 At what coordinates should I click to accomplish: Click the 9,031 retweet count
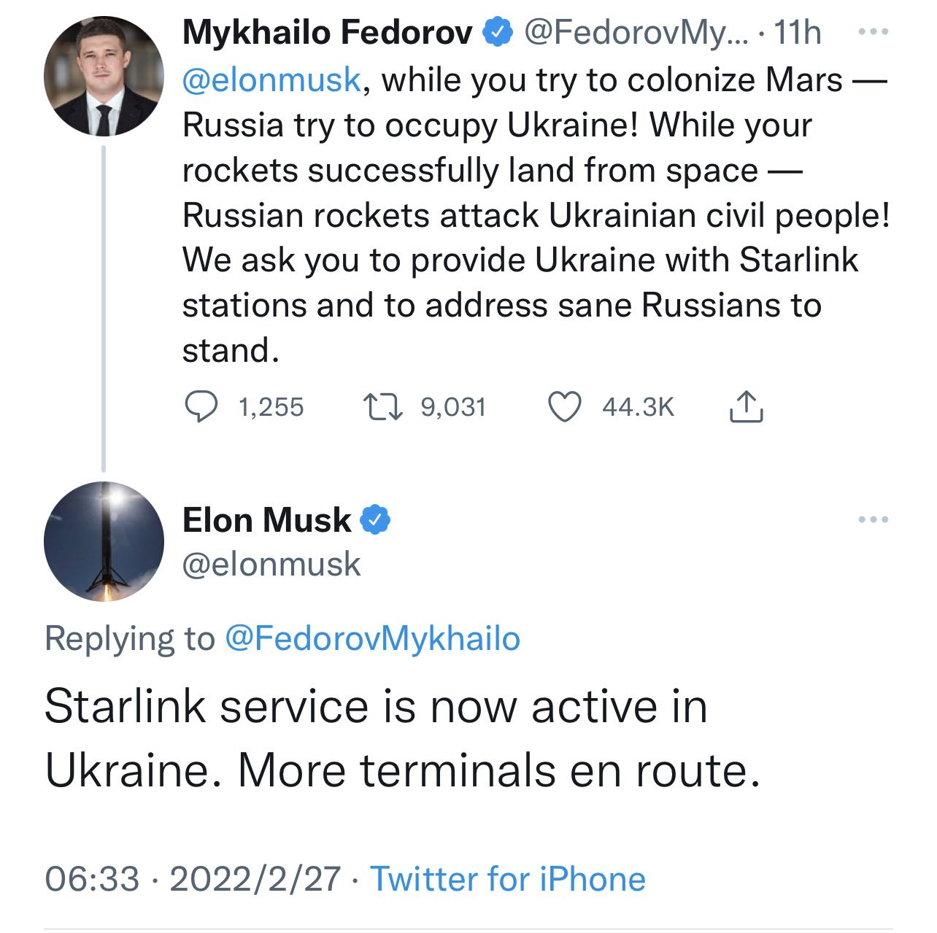coord(453,407)
